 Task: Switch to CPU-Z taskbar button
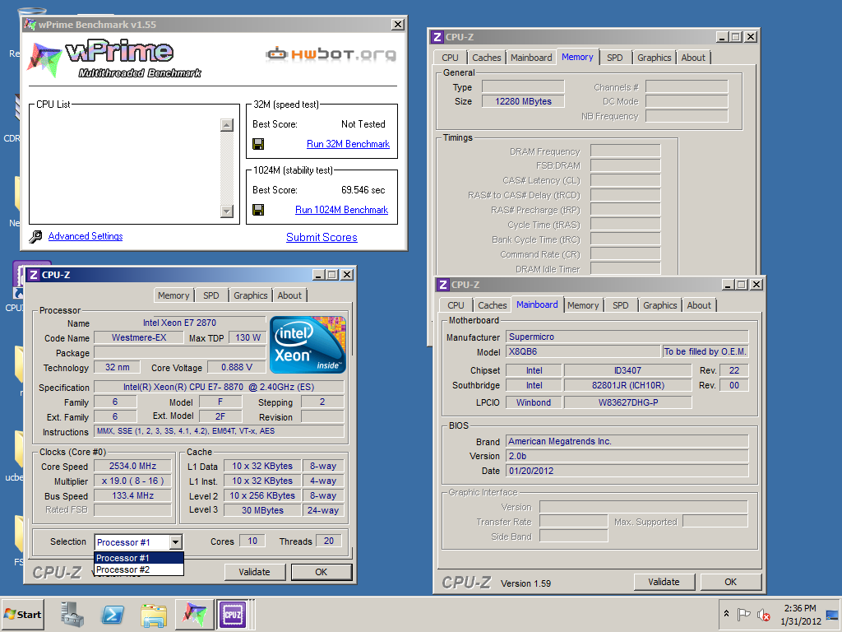[x=233, y=614]
